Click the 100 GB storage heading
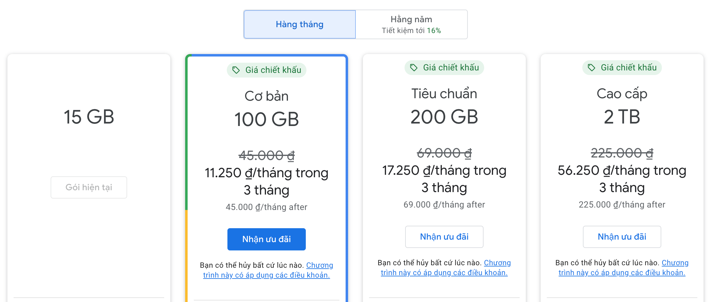Screen dimensions: 727x302 pos(266,119)
